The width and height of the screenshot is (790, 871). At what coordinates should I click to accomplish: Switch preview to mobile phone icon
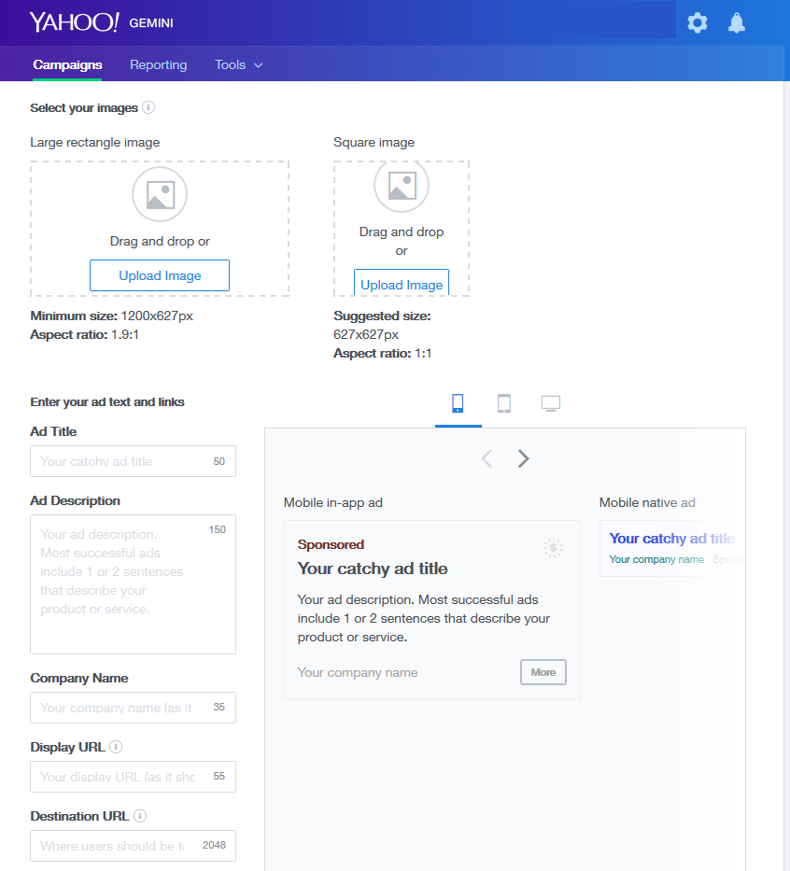[x=458, y=403]
